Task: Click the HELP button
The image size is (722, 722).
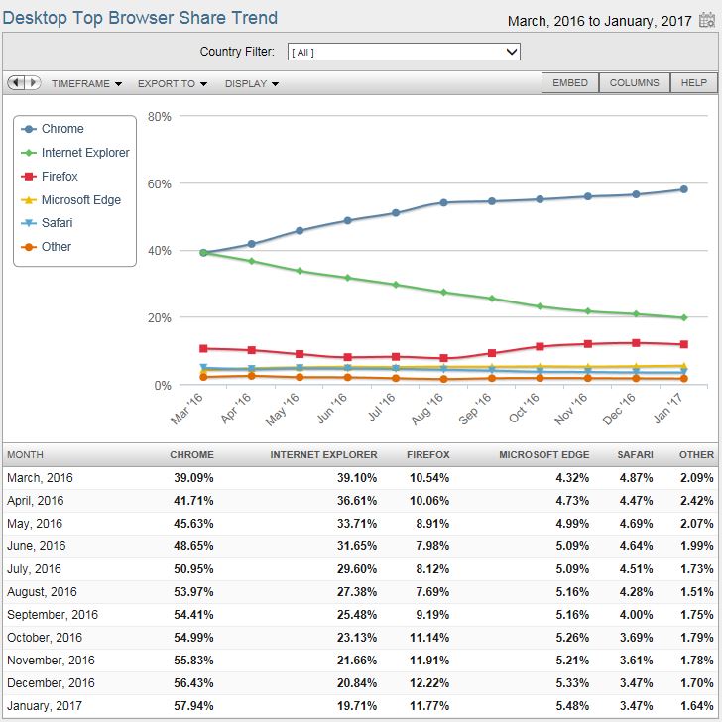Action: (694, 83)
